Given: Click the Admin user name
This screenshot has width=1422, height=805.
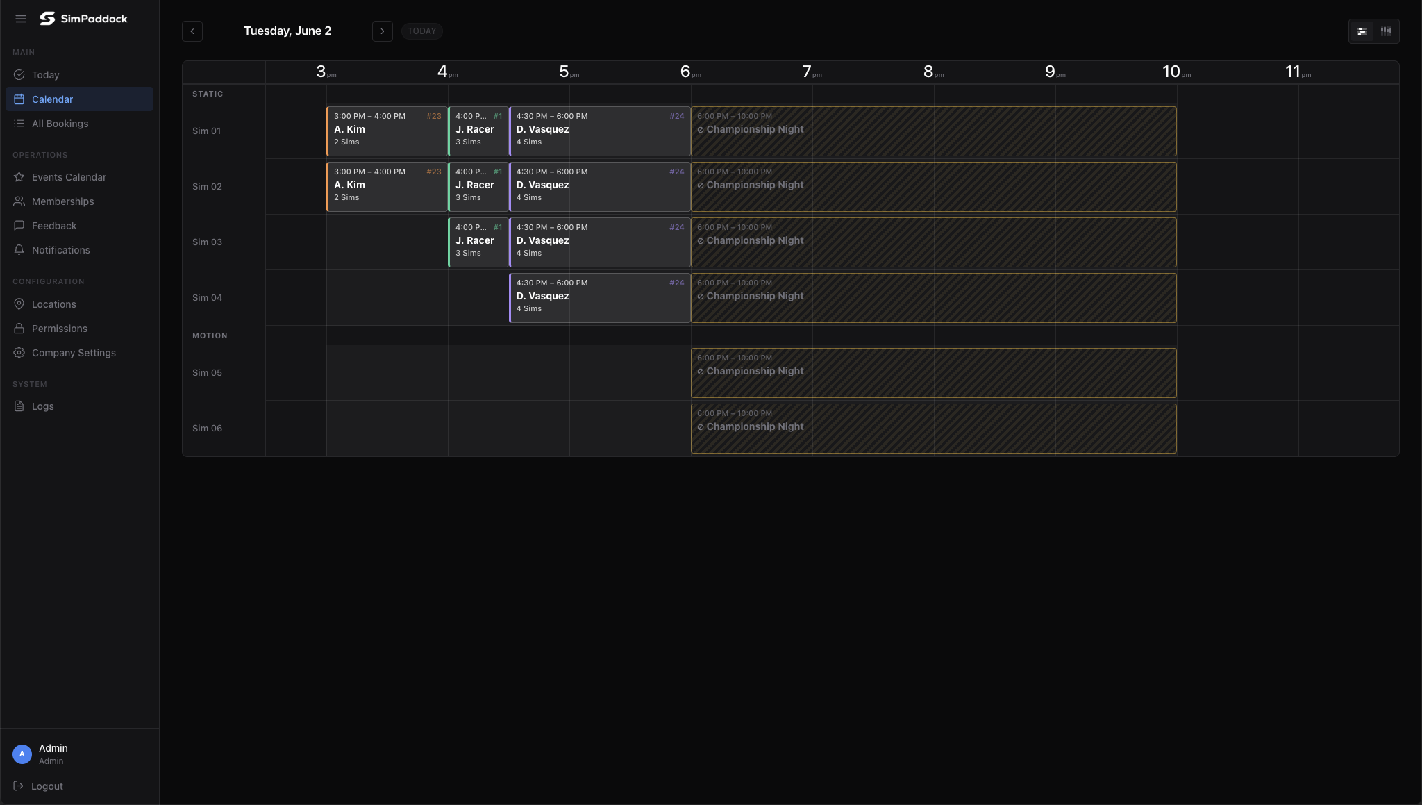Looking at the screenshot, I should [x=53, y=748].
